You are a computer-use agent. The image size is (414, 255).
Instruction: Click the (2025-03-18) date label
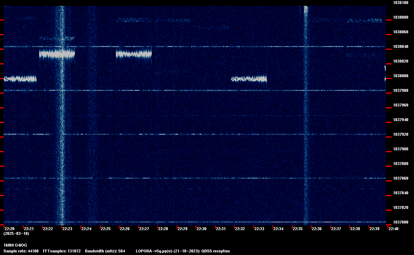point(16,233)
